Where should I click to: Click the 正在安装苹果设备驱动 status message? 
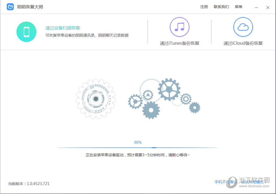coord(138,155)
